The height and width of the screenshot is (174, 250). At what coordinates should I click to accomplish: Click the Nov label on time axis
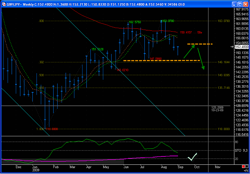click(218, 167)
